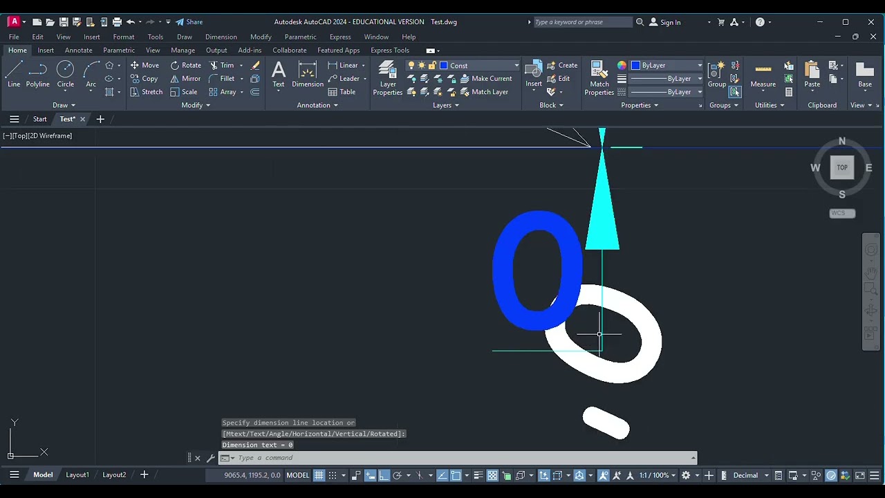Open the Express Tools ribbon tab
Screen dimensions: 885x498
tap(390, 50)
